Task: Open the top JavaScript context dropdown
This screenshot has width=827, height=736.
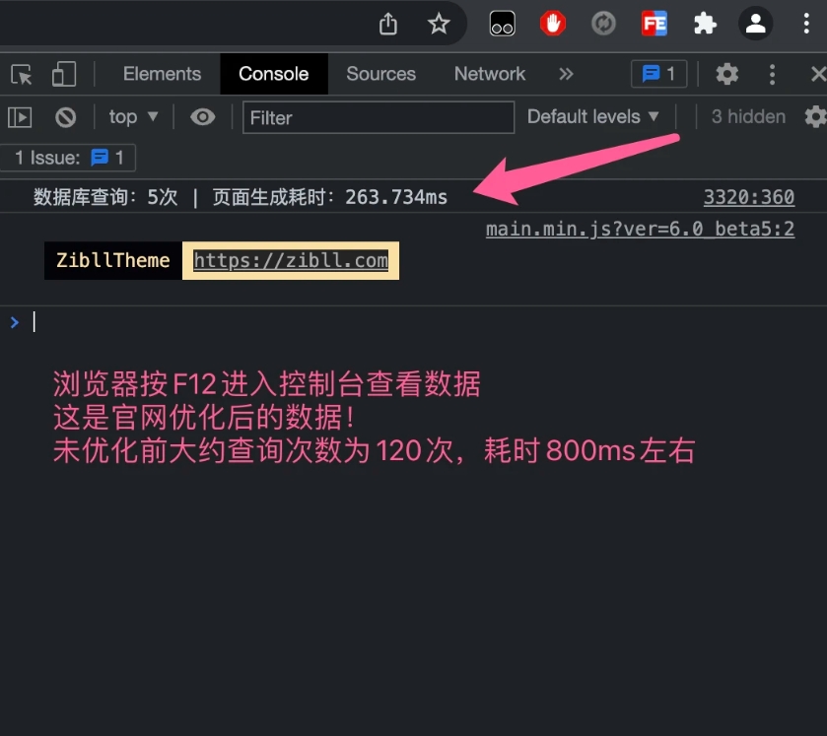Action: pos(133,117)
